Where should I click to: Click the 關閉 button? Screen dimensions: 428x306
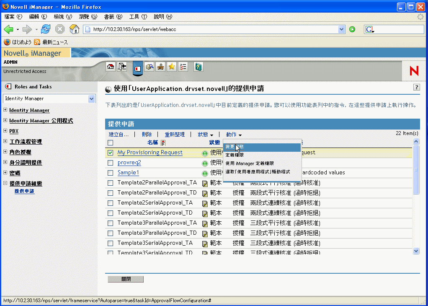(126, 279)
